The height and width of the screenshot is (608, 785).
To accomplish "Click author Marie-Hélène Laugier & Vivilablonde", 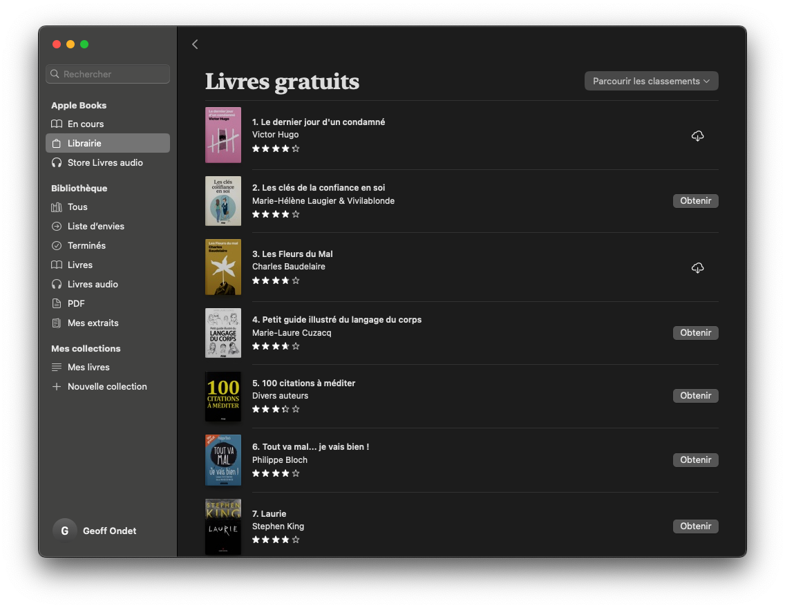I will pos(323,200).
